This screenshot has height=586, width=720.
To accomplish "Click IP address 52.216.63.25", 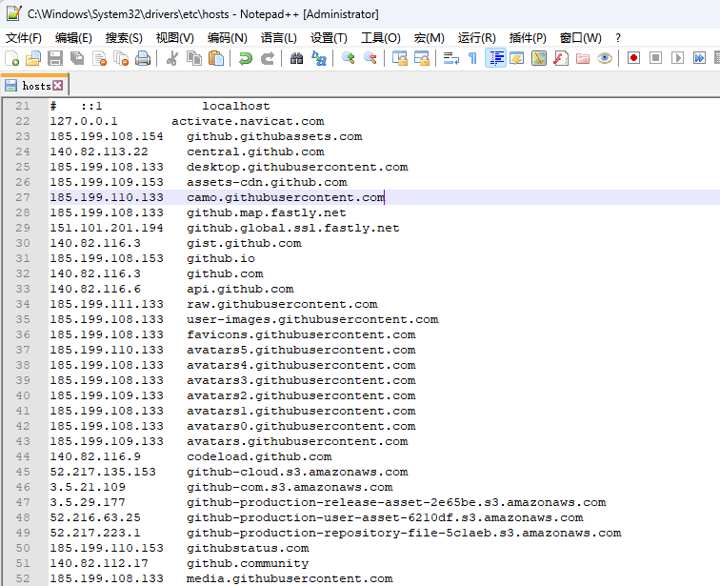I will [x=95, y=517].
